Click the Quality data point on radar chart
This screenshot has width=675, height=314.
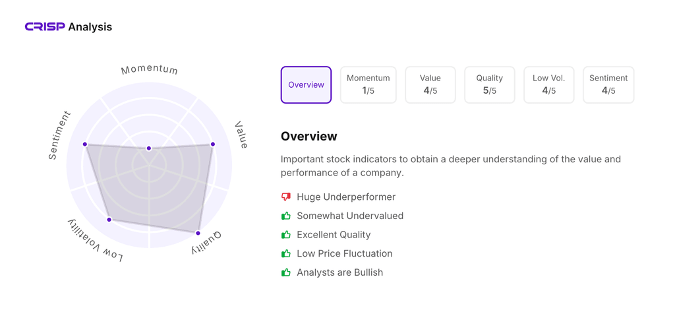pyautogui.click(x=198, y=233)
